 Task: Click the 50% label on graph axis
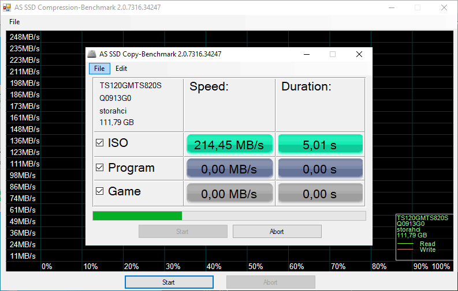pyautogui.click(x=256, y=266)
